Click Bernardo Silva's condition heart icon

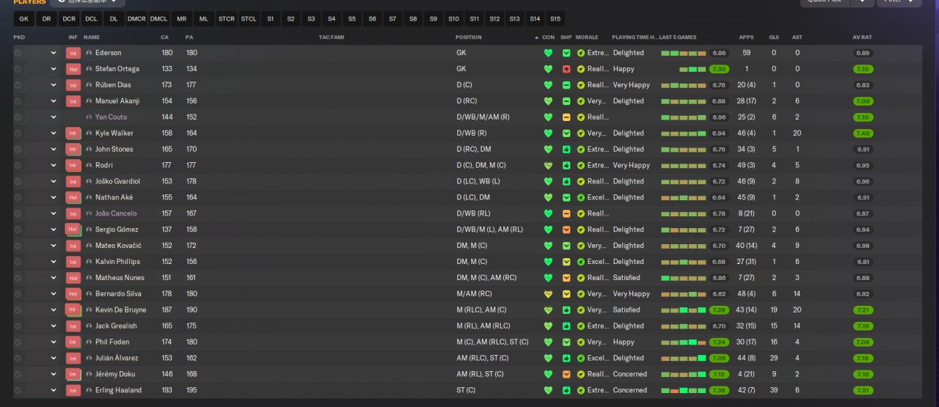pos(548,294)
